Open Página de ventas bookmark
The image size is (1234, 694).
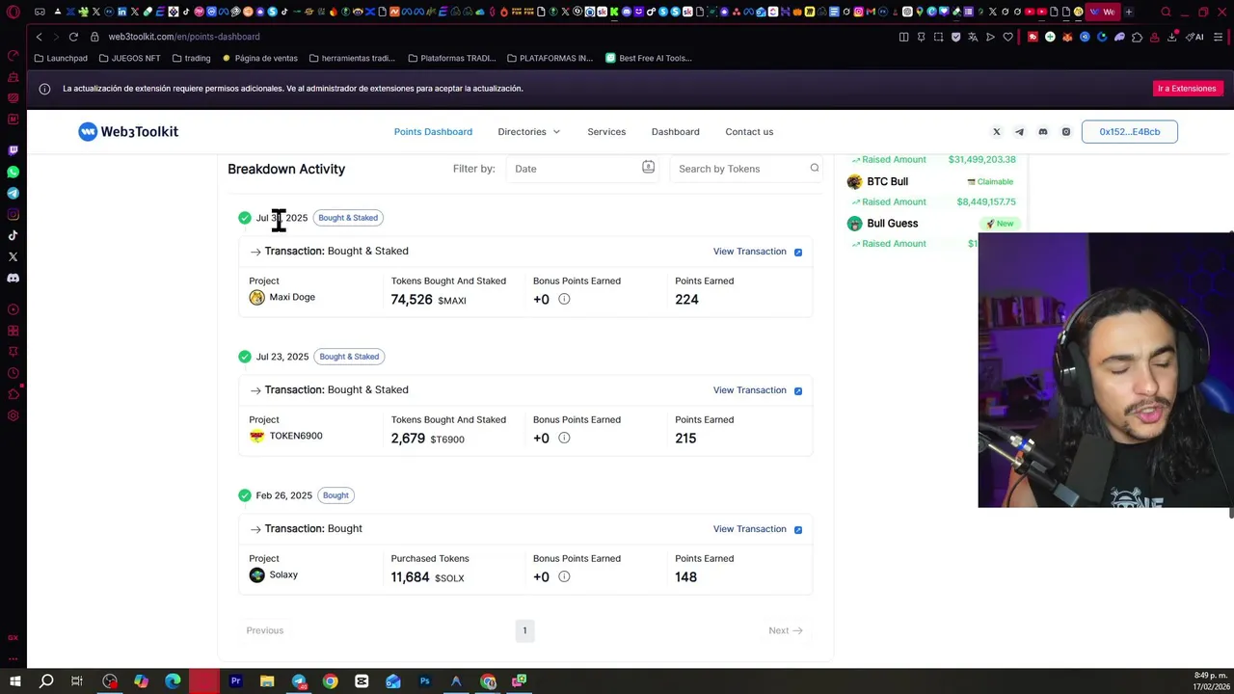tap(260, 58)
